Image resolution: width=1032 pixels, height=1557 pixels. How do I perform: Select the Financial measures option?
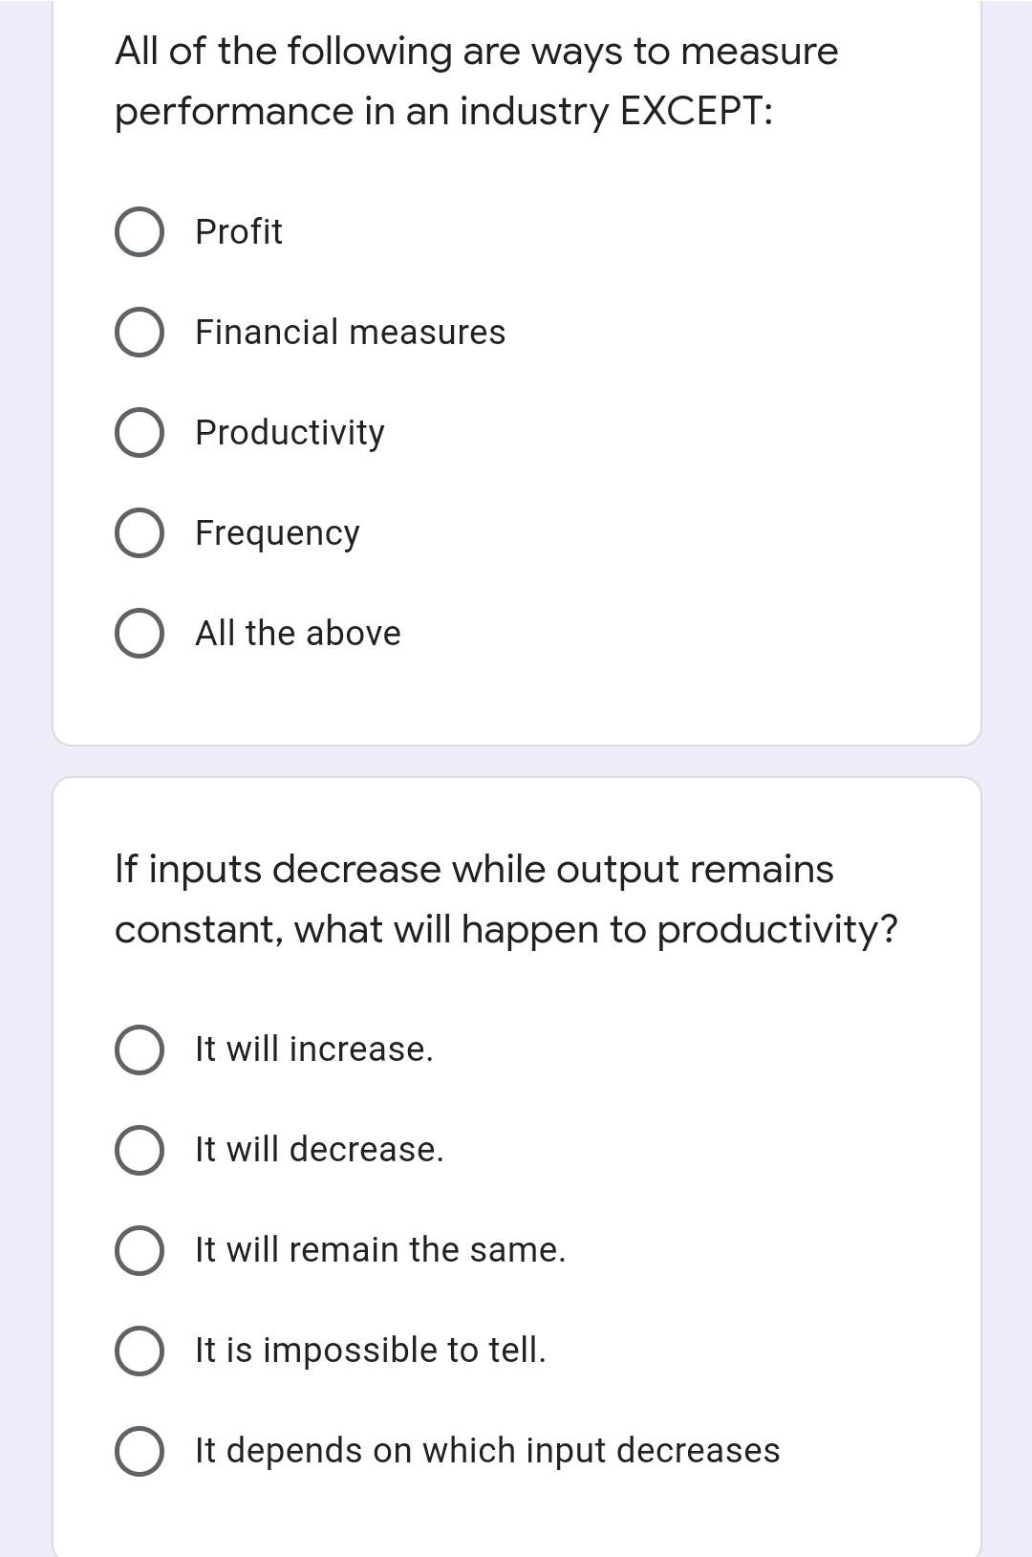pos(138,333)
